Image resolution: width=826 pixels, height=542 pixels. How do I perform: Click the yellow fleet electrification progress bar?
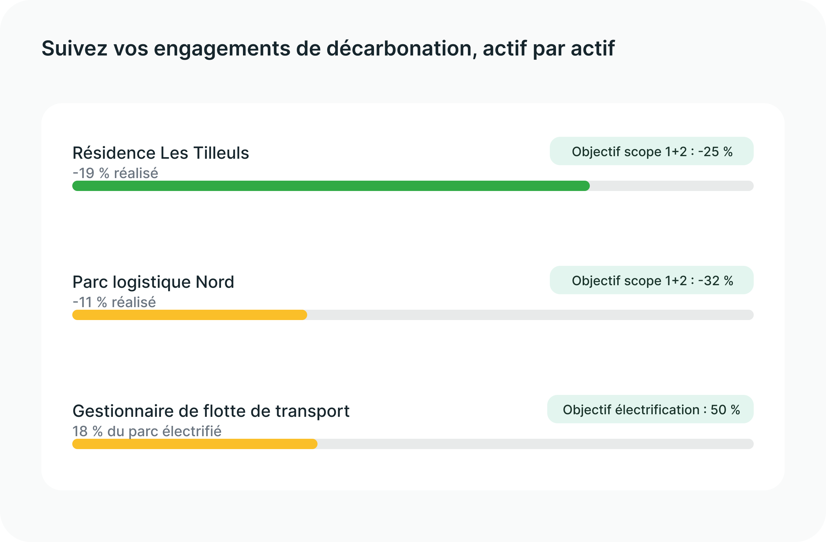195,444
